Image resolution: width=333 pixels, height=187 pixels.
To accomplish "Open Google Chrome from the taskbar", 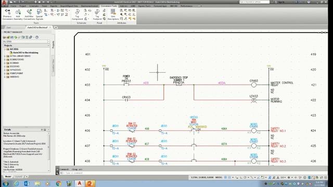I will pyautogui.click(x=58, y=183).
